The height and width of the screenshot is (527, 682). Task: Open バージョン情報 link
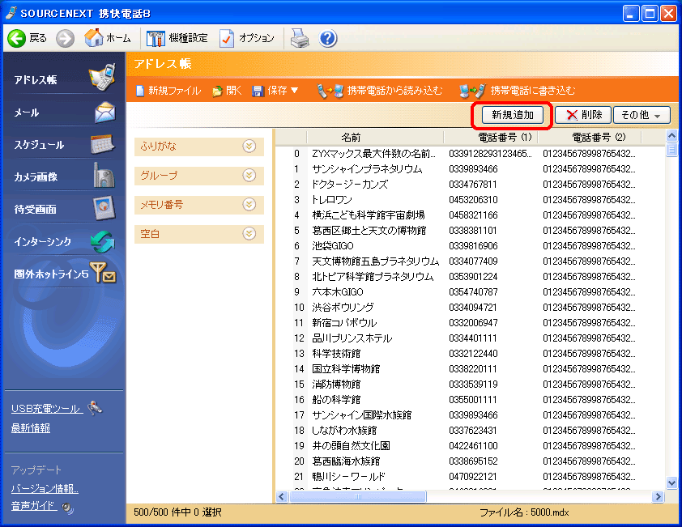tap(45, 488)
